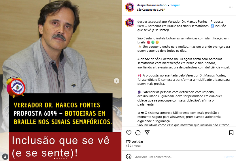The height and width of the screenshot is (161, 236).
Task: View the 175 curtidas likes list
Action: tap(135, 141)
